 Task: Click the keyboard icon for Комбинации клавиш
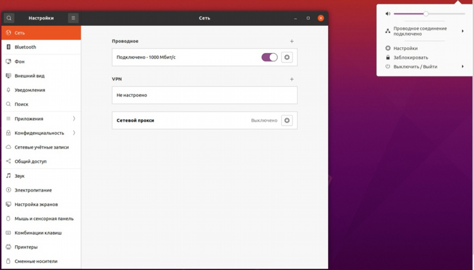click(x=8, y=233)
